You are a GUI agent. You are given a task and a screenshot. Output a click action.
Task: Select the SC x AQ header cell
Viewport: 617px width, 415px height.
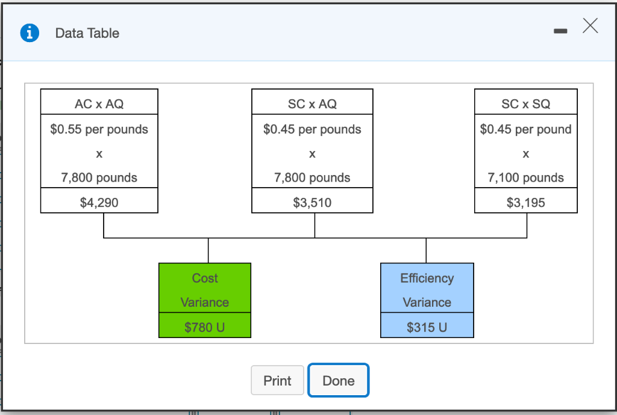tap(312, 102)
